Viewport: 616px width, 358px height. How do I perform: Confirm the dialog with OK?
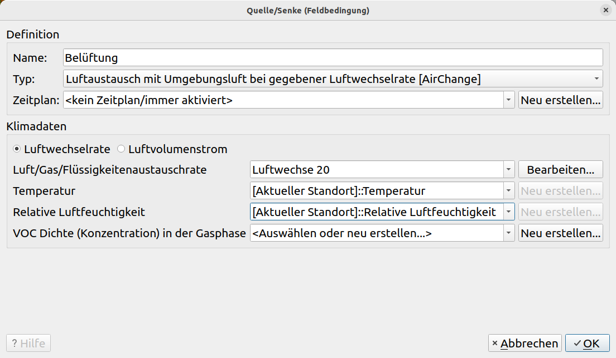pyautogui.click(x=588, y=343)
